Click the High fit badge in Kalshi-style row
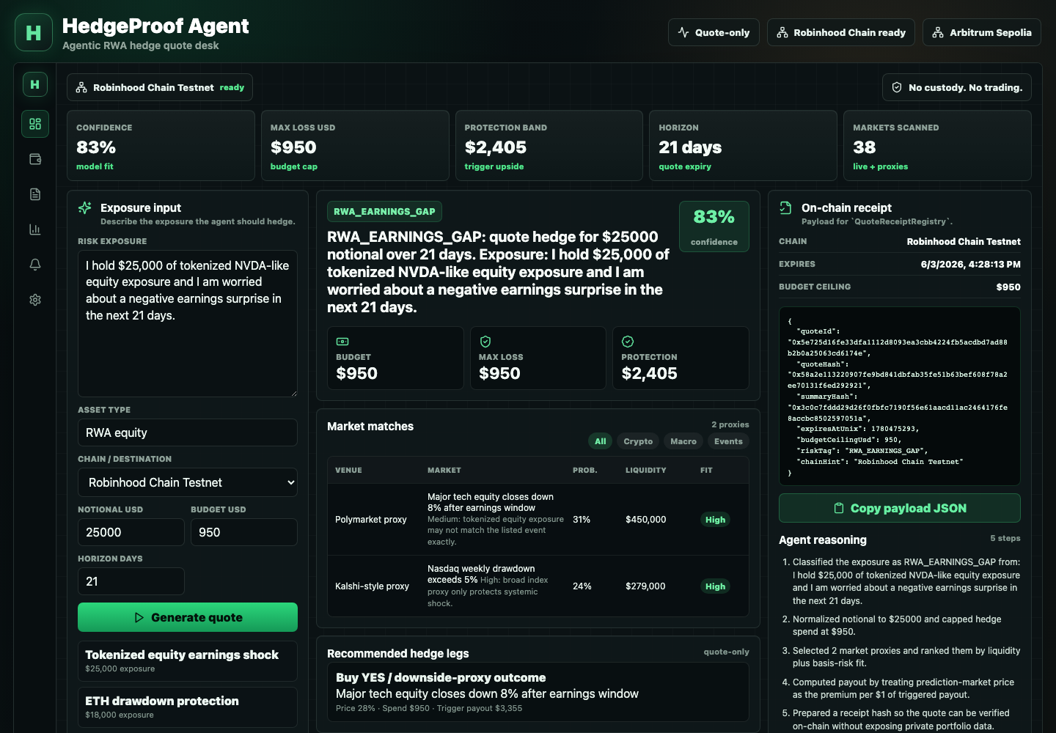Screen dimensions: 1056x733 coord(715,586)
